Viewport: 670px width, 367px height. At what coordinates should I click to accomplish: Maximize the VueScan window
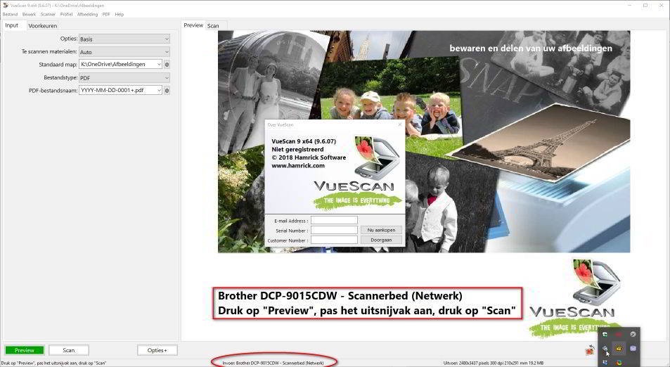click(x=645, y=6)
